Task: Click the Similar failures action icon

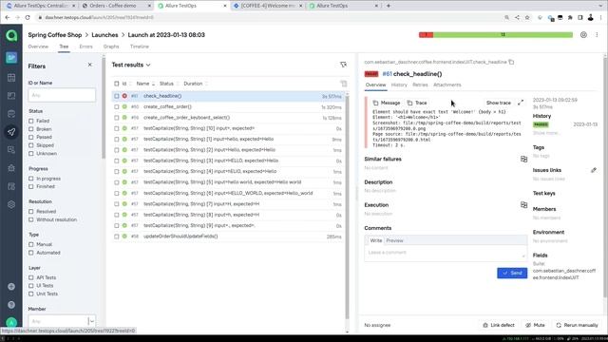Action: point(523,159)
